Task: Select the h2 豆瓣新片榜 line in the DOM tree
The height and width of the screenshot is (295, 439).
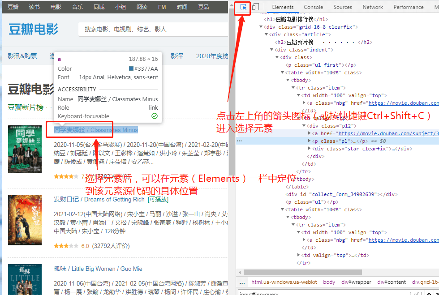Action: pyautogui.click(x=323, y=42)
